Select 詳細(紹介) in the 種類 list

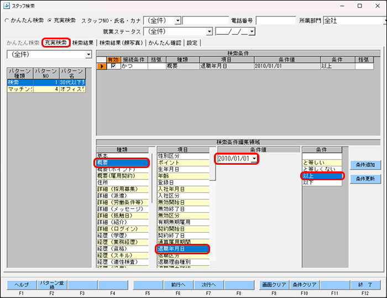(x=123, y=222)
